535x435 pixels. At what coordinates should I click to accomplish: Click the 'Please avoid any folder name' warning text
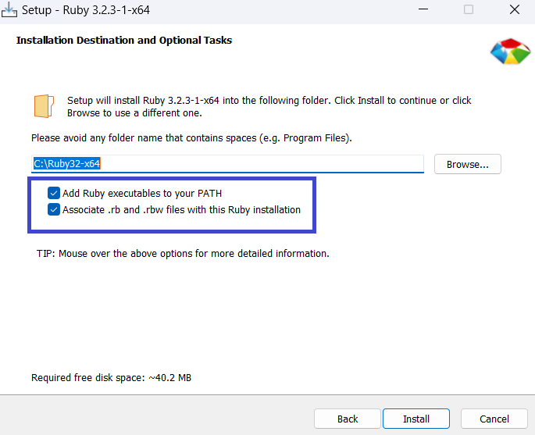(x=191, y=137)
